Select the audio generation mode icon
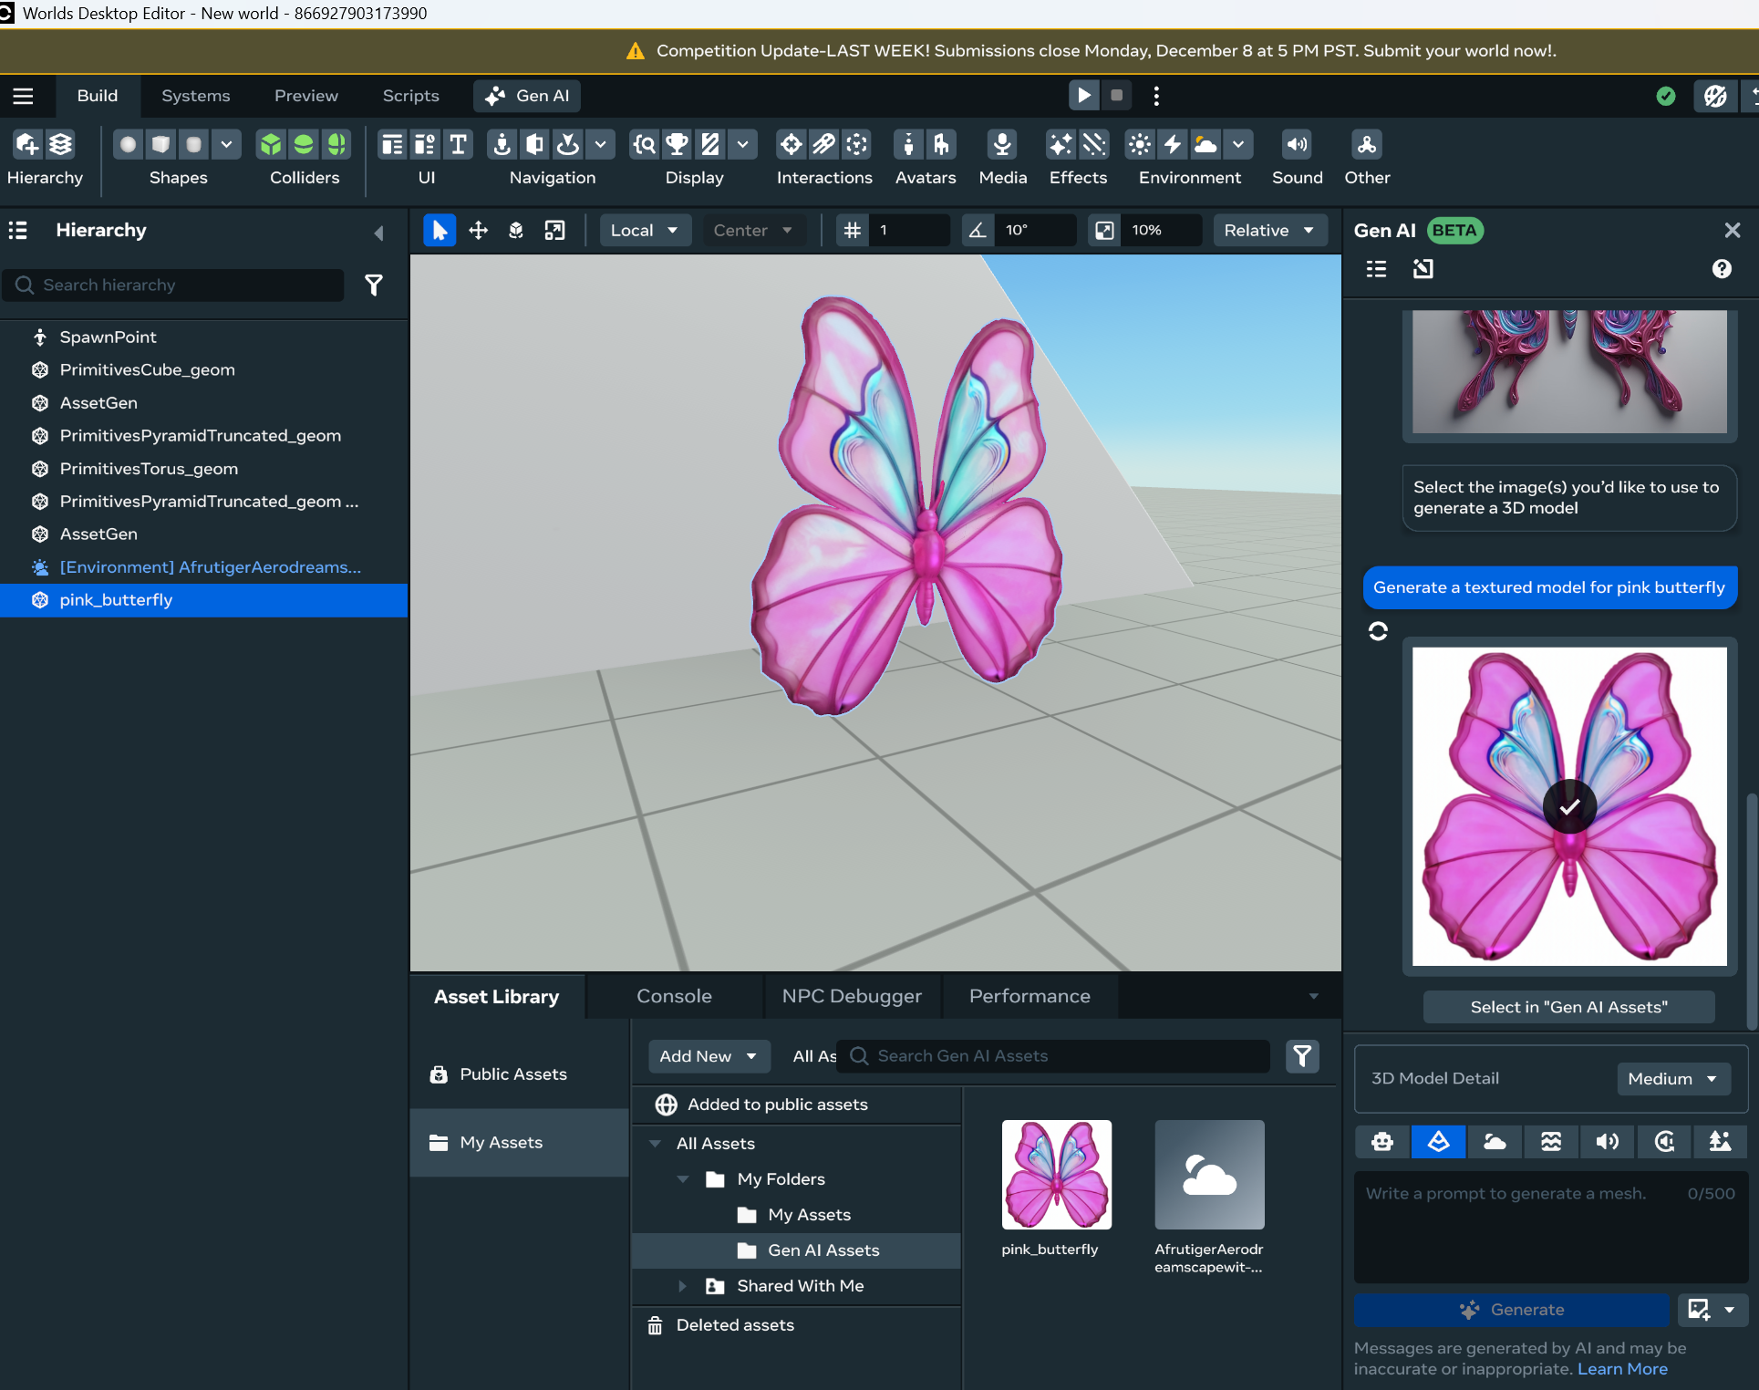The width and height of the screenshot is (1759, 1390). pyautogui.click(x=1608, y=1142)
